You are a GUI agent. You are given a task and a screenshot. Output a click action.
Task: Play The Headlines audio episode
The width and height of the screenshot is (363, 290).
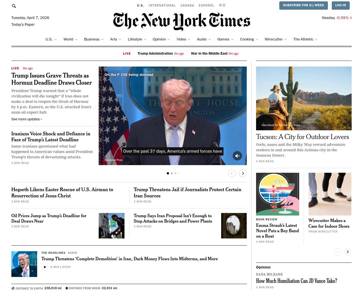[45, 267]
